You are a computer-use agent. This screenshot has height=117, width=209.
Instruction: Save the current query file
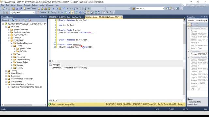tap(17, 9)
